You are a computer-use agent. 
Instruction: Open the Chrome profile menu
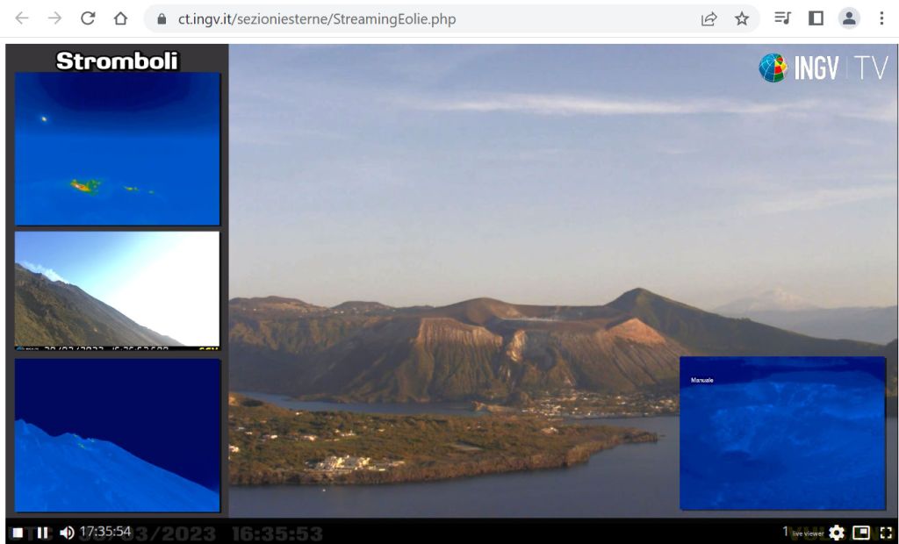click(x=849, y=18)
